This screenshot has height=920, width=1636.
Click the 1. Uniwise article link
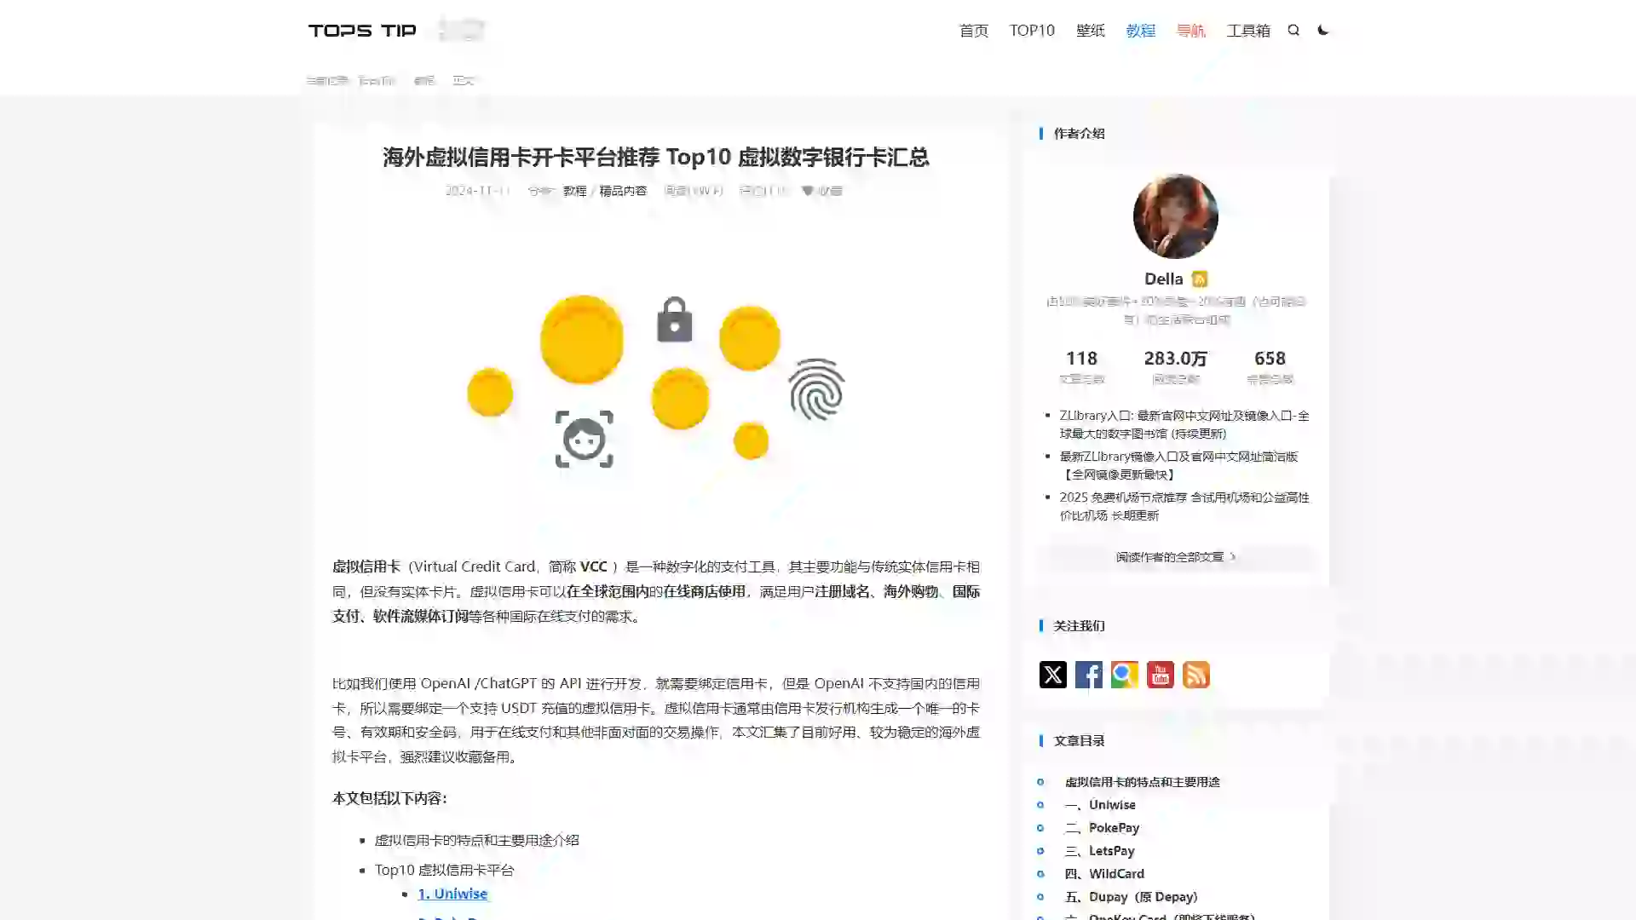pyautogui.click(x=452, y=894)
